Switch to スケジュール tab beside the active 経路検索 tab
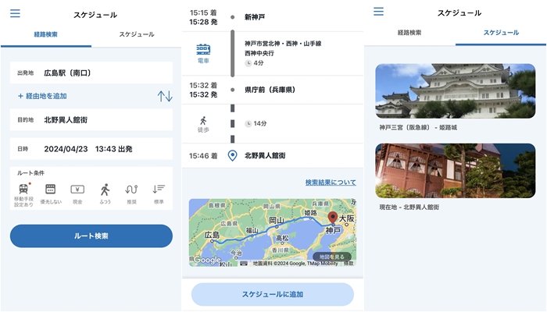 (x=136, y=34)
